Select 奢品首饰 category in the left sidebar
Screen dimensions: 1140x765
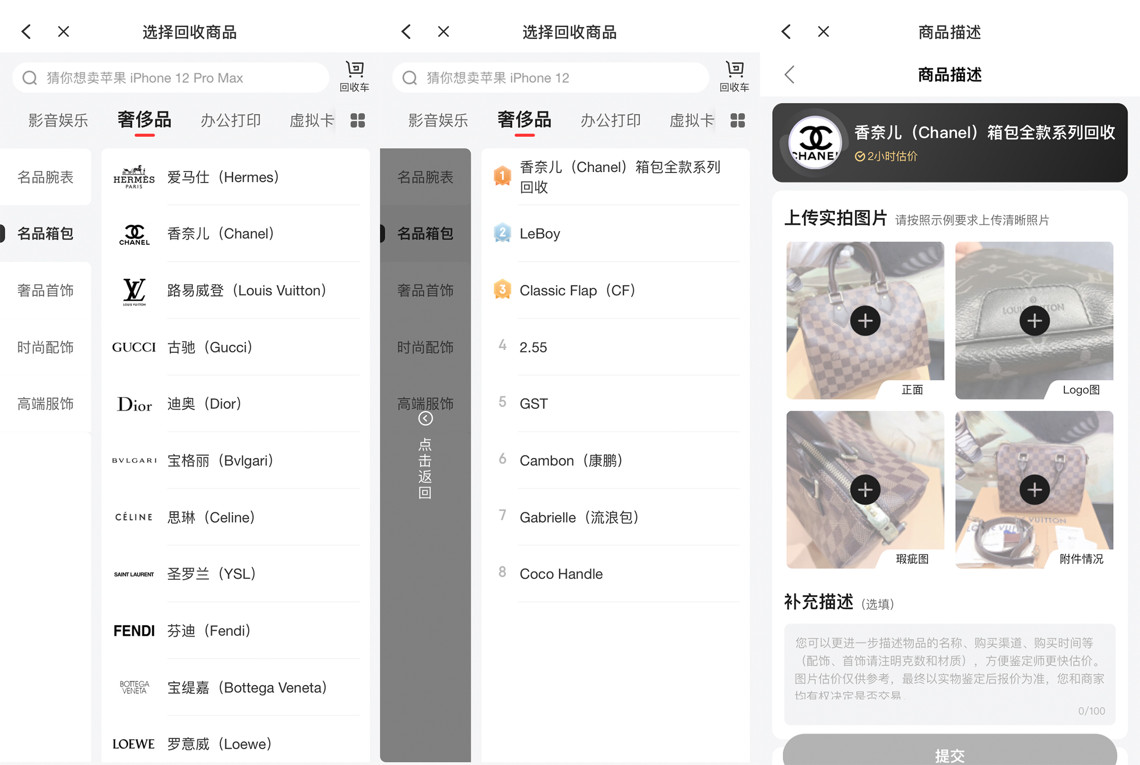[45, 290]
